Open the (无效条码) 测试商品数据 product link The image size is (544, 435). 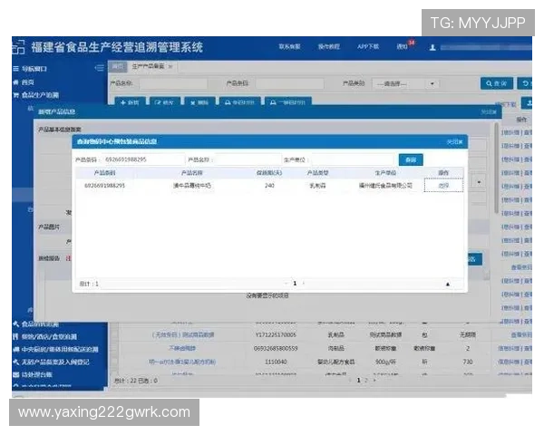coord(183,334)
